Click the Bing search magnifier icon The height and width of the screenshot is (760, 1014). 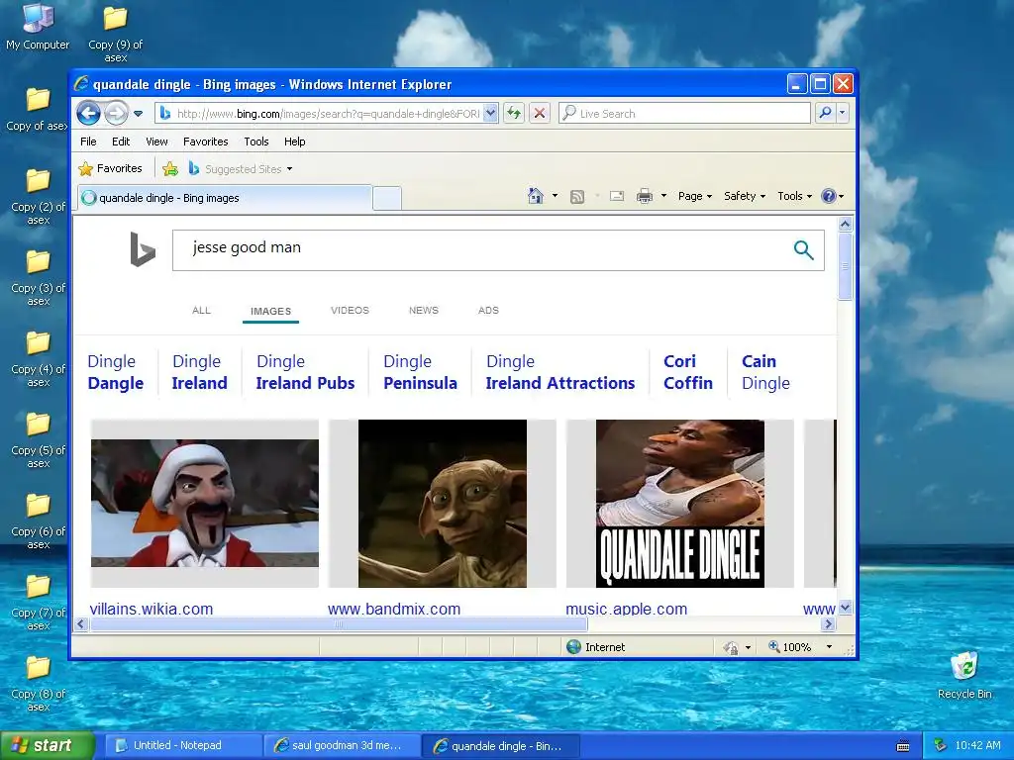click(x=803, y=249)
